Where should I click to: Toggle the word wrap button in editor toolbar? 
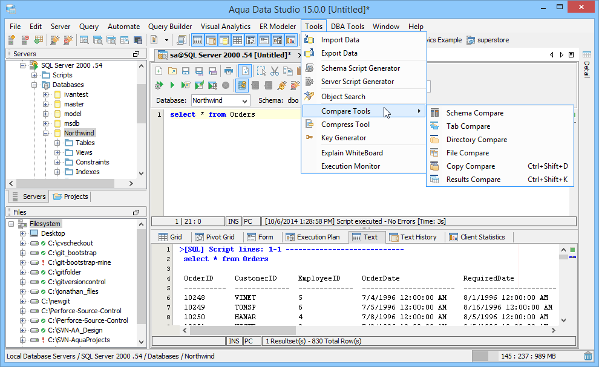[245, 71]
